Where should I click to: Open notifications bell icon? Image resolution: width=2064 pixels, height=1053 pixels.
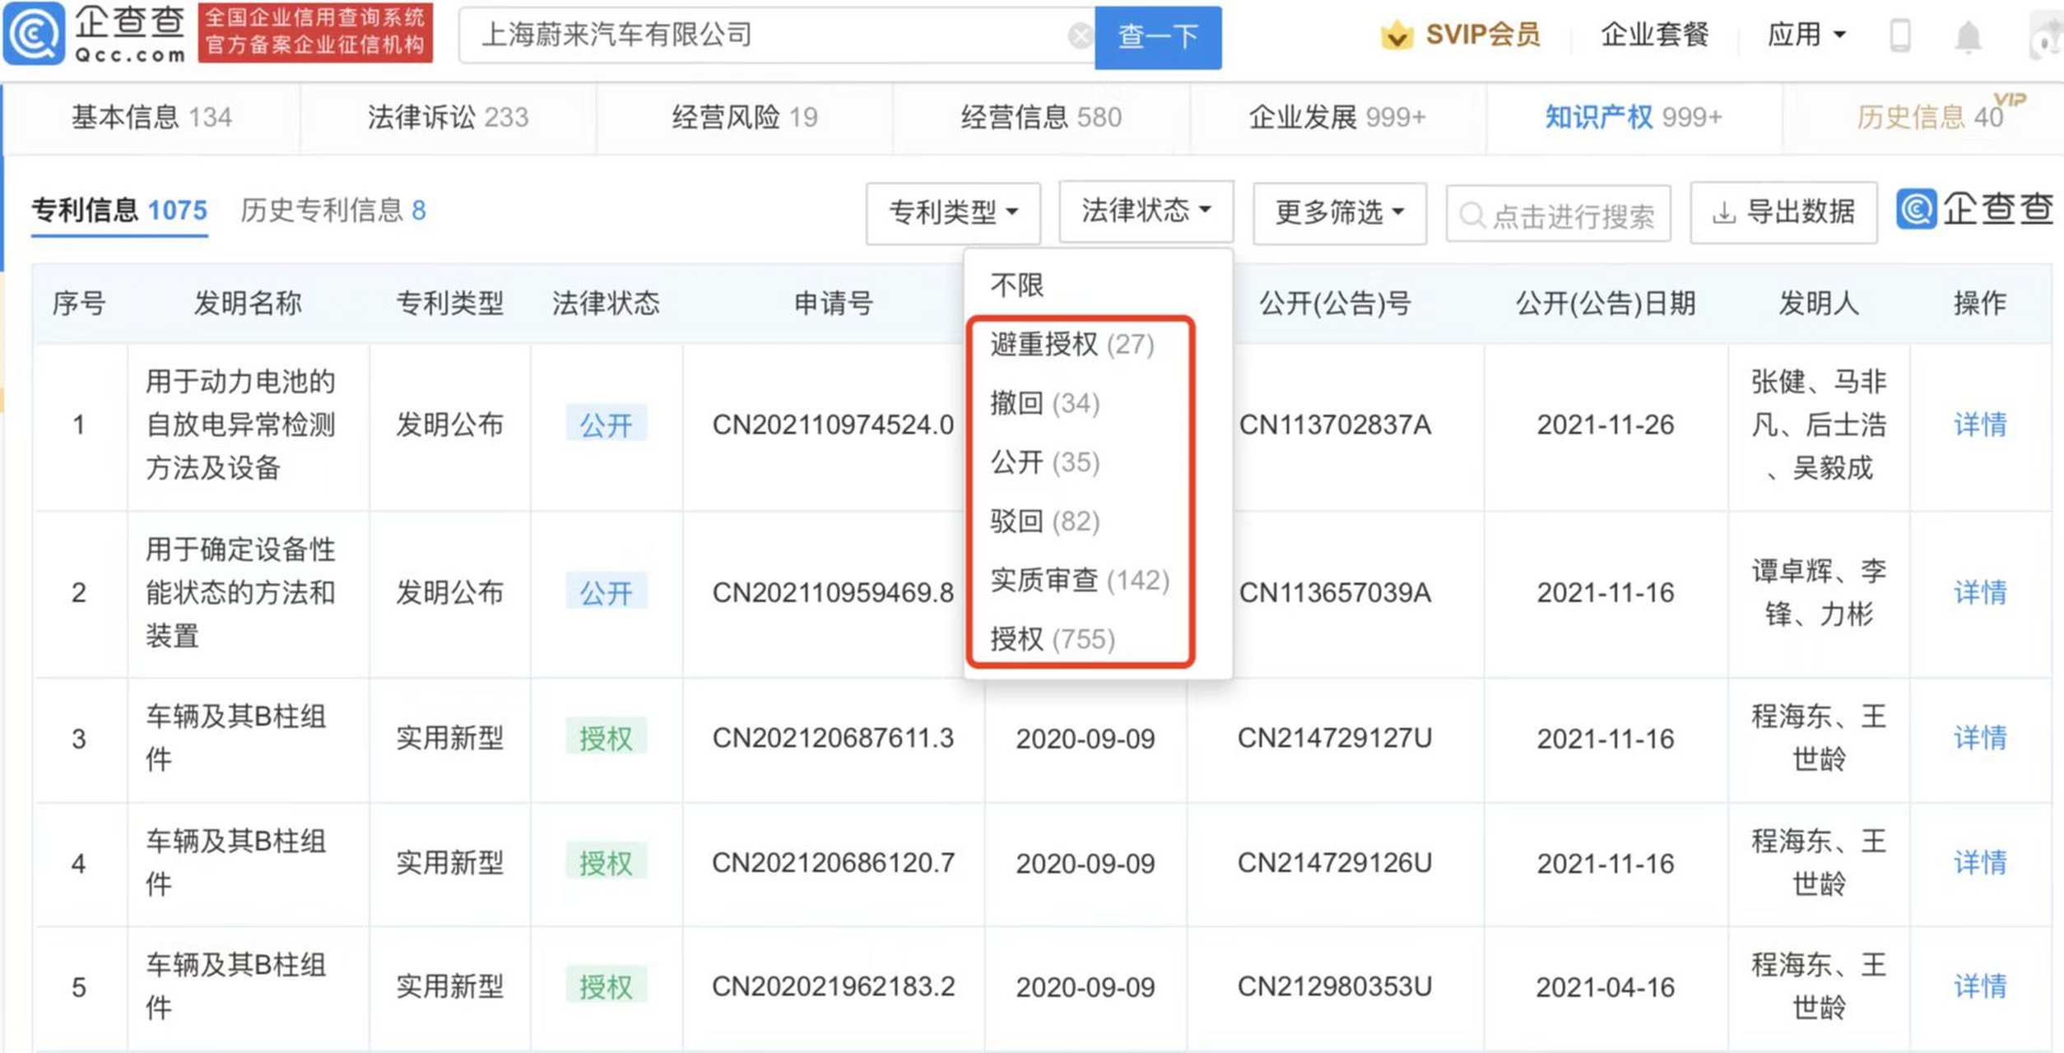click(x=1969, y=37)
